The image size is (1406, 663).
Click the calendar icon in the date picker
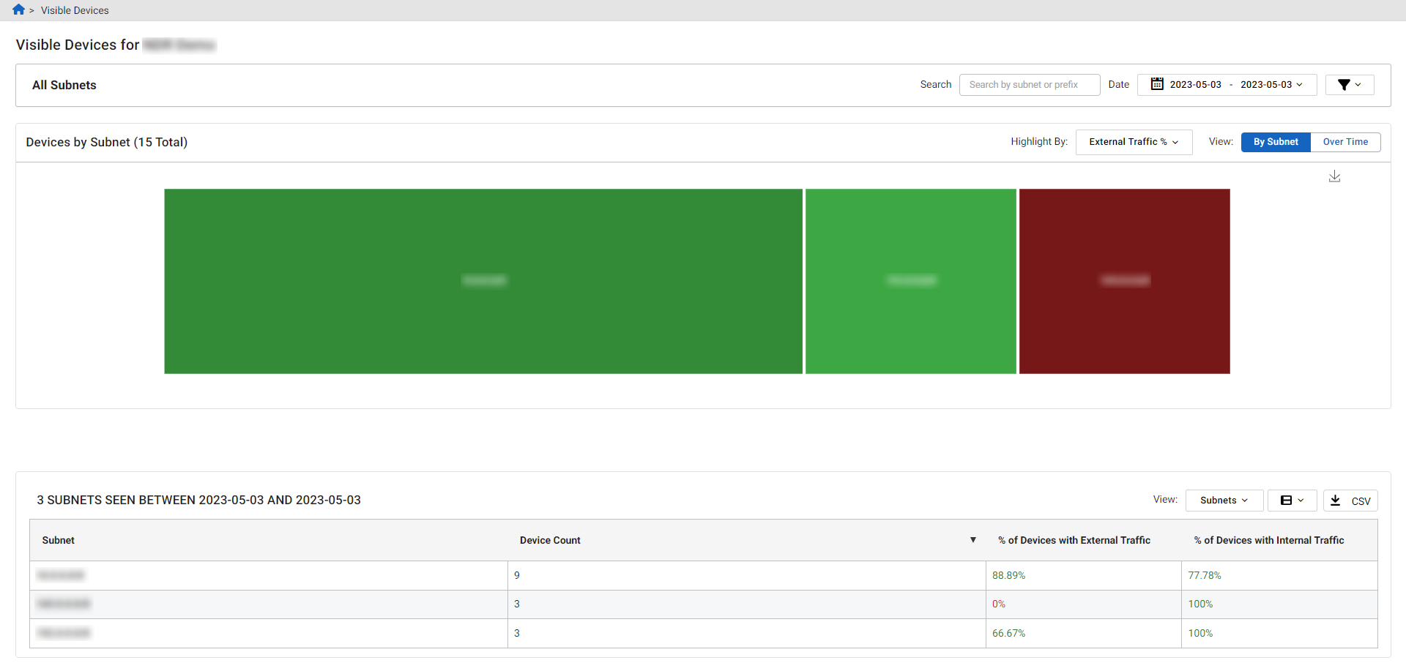pos(1156,83)
